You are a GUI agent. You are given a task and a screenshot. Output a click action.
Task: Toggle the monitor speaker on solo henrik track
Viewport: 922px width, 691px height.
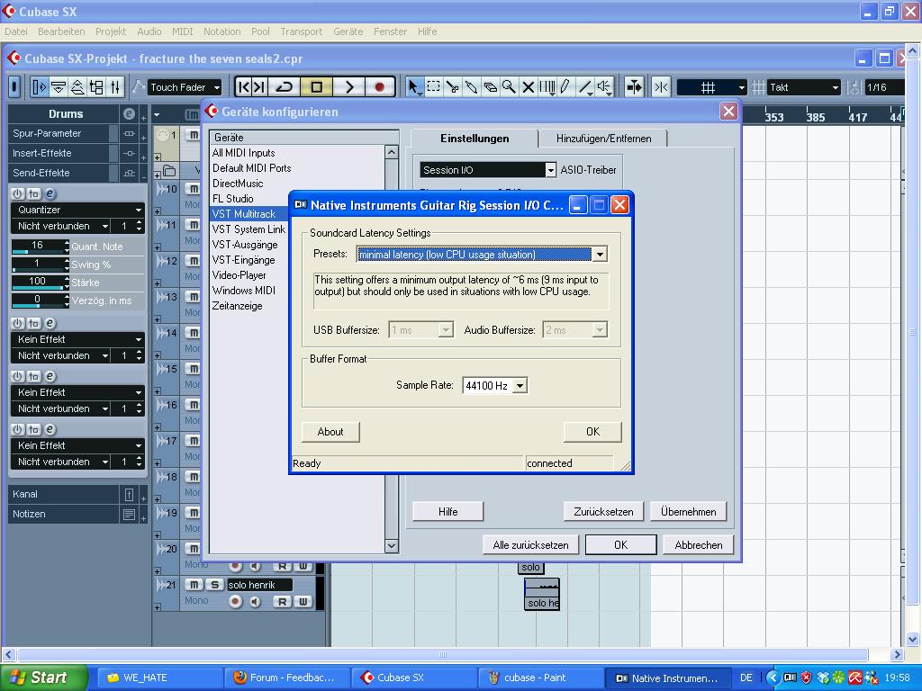tap(255, 602)
